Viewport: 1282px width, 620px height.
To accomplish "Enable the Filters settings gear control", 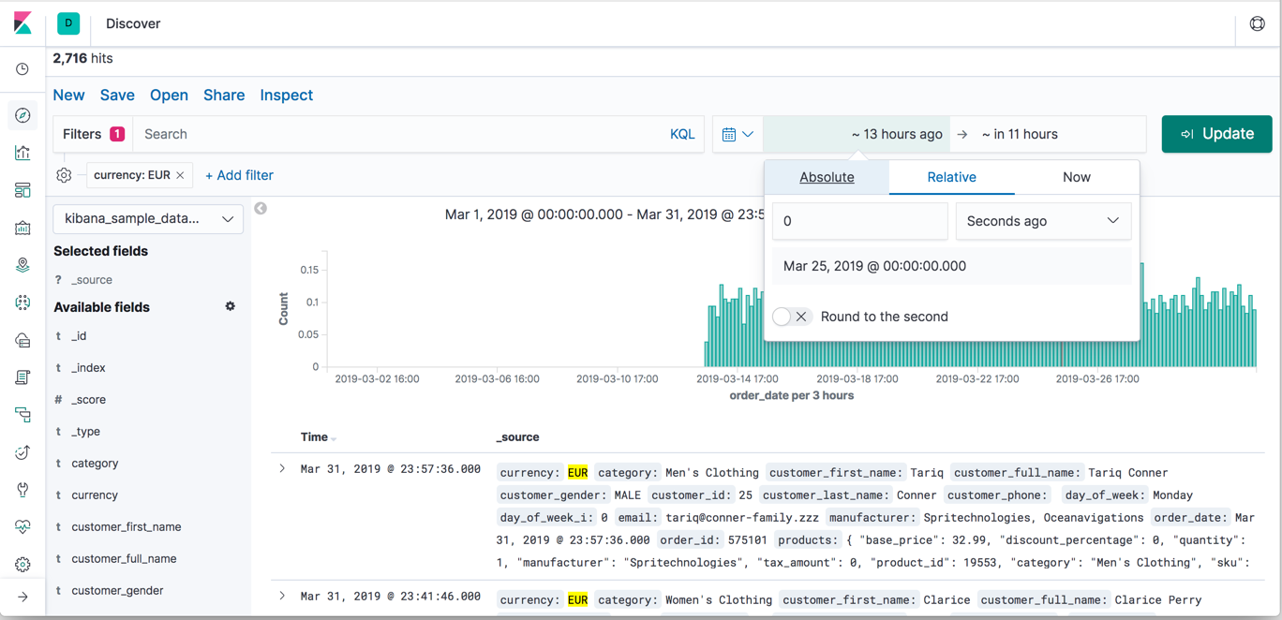I will 64,175.
